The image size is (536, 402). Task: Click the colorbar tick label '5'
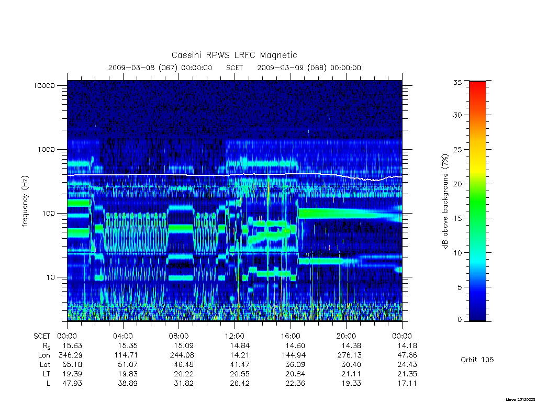[x=460, y=287]
